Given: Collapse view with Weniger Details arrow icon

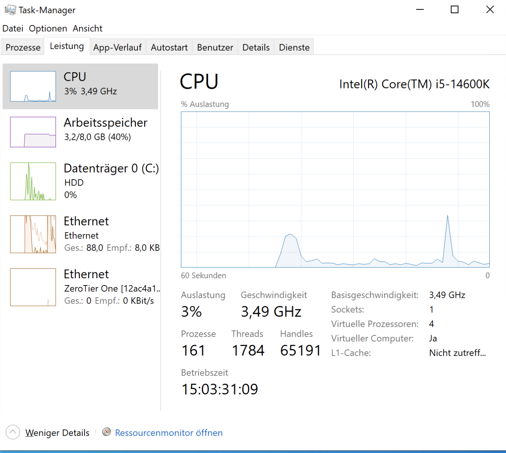Looking at the screenshot, I should 13,432.
